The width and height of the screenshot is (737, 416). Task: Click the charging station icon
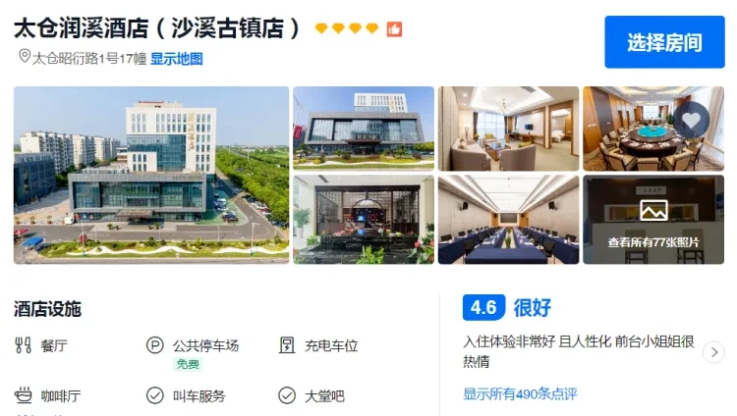pos(287,345)
